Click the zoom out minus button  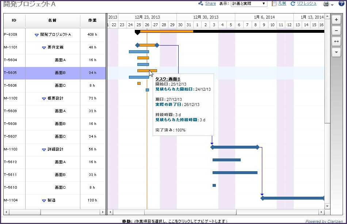click(x=336, y=31)
